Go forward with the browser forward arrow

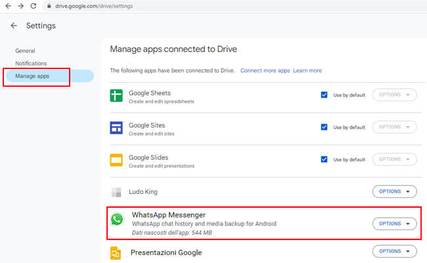(x=21, y=6)
